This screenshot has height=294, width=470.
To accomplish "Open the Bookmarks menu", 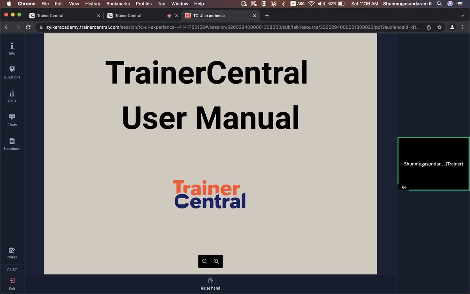I will click(118, 4).
